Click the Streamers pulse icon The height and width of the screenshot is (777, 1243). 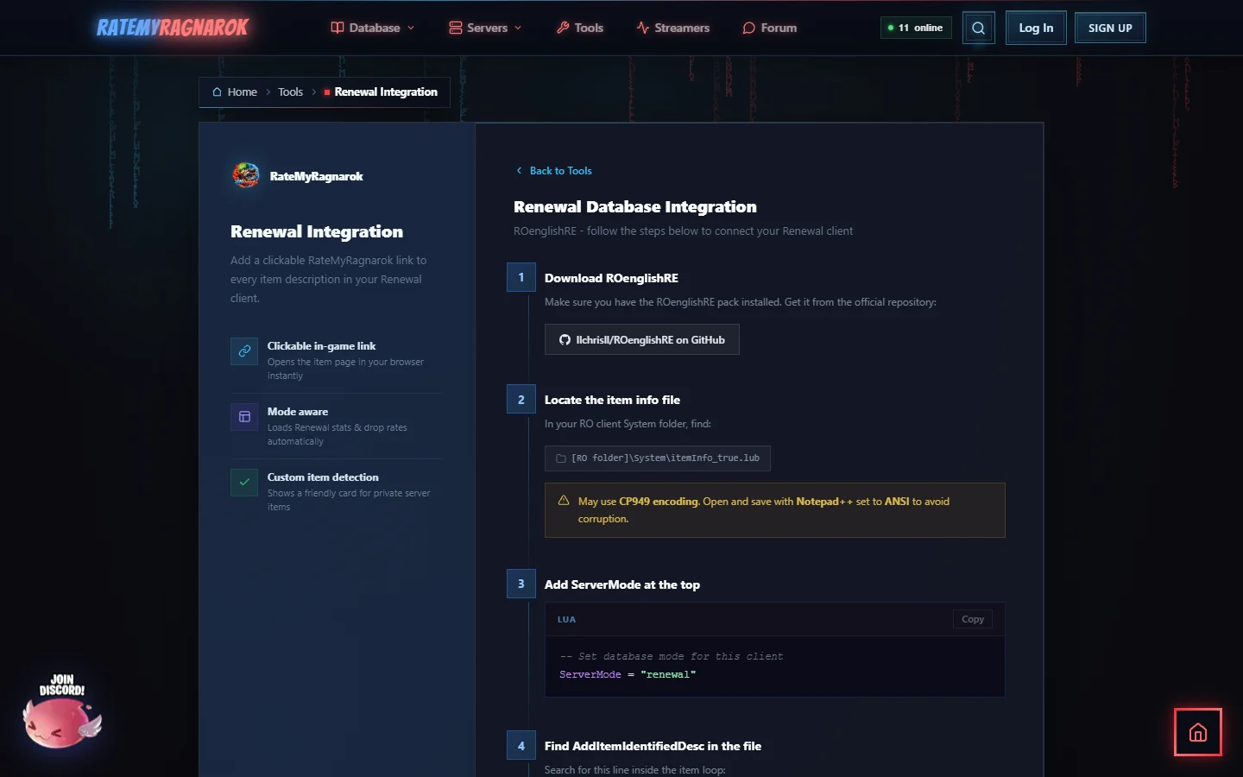[643, 28]
